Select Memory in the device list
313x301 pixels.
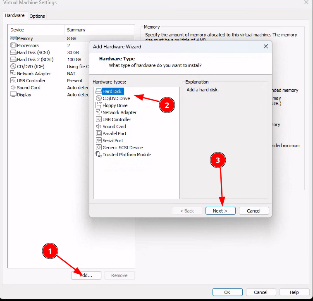[x=25, y=38]
